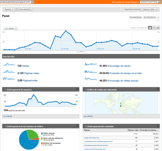Click the Correo electrónico button
This screenshot has height=151, width=162.
click(23, 9)
